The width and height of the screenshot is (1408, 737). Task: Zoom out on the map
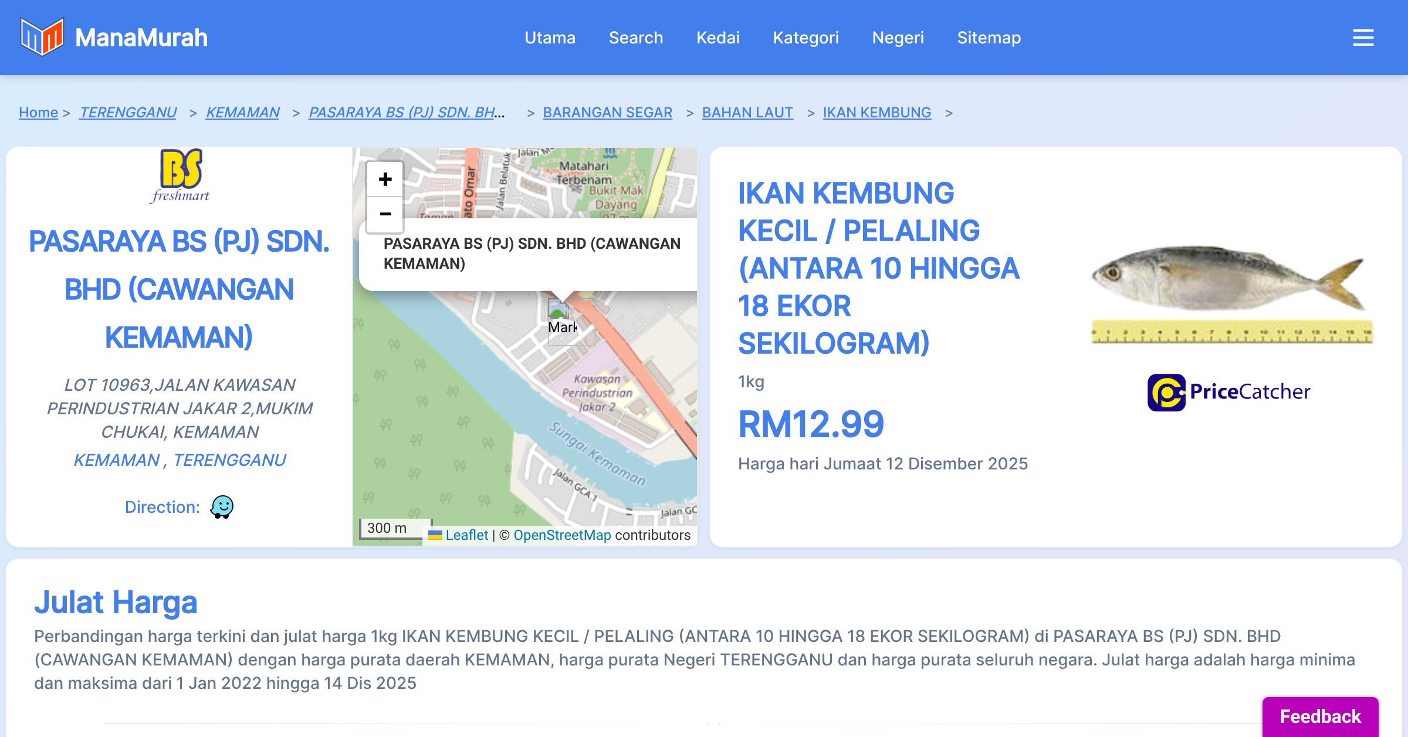[x=385, y=214]
